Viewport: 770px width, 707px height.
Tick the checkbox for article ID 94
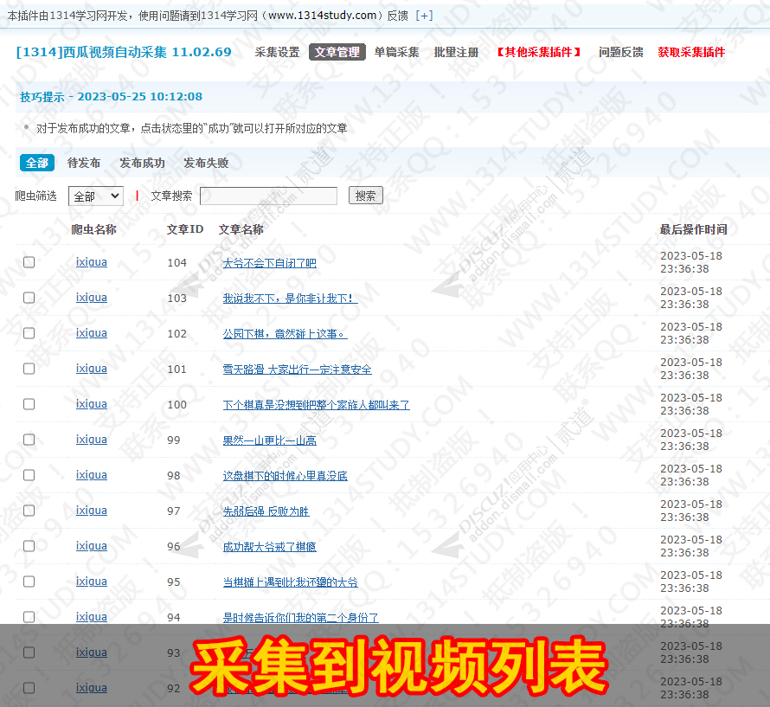(29, 617)
